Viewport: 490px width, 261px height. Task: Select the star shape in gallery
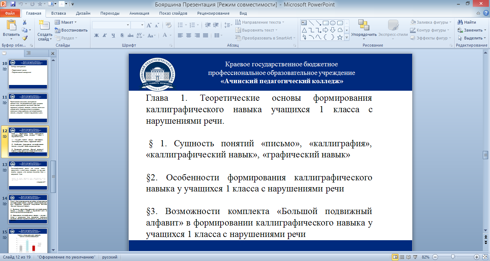coord(340,37)
